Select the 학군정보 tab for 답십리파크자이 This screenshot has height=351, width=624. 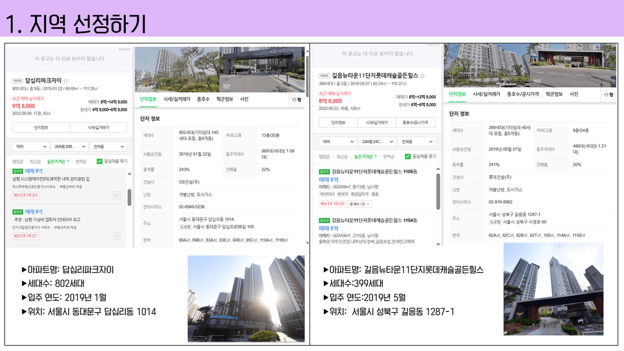pos(225,100)
